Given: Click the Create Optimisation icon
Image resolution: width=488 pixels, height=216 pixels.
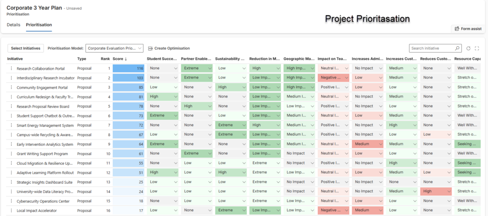Looking at the screenshot, I should click(x=150, y=48).
